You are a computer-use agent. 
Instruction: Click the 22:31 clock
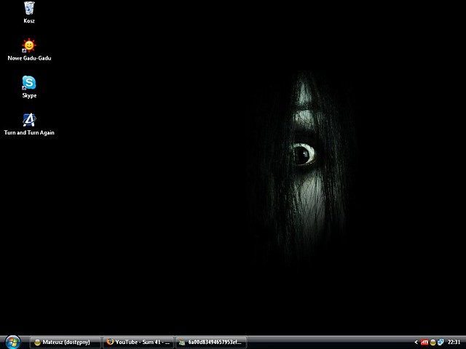(x=454, y=342)
